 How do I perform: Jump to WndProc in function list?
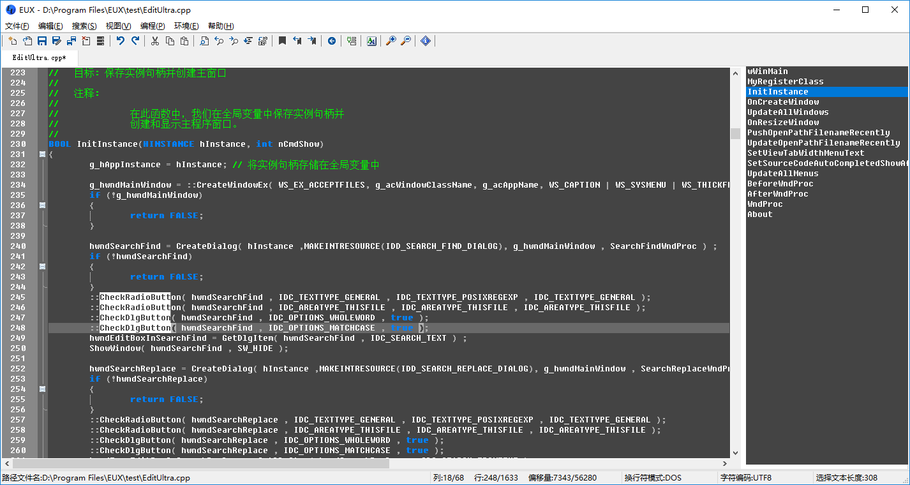(765, 204)
